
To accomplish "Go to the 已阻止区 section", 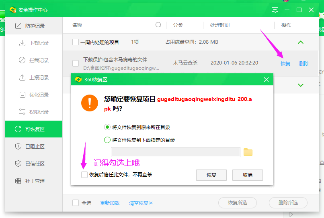I will click(34, 147).
